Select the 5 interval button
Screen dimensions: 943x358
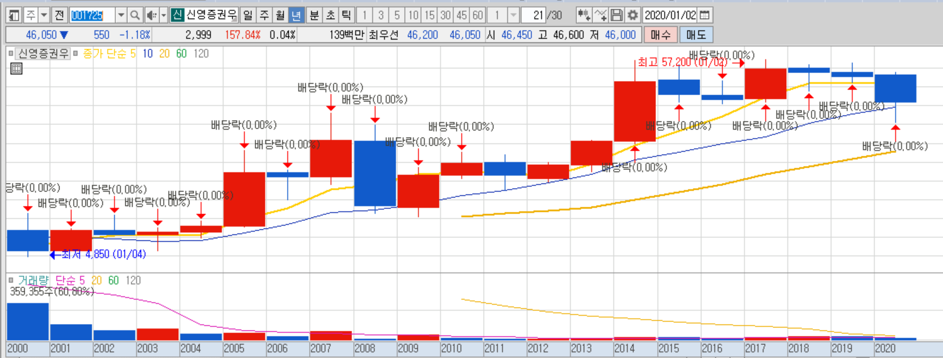[397, 15]
